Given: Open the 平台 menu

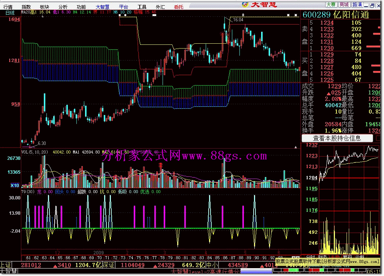Looking at the screenshot, I should [123, 7].
